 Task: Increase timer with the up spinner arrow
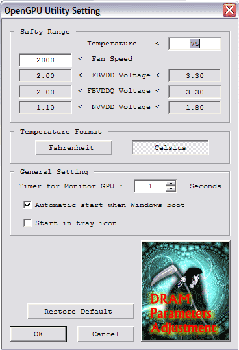(x=171, y=183)
